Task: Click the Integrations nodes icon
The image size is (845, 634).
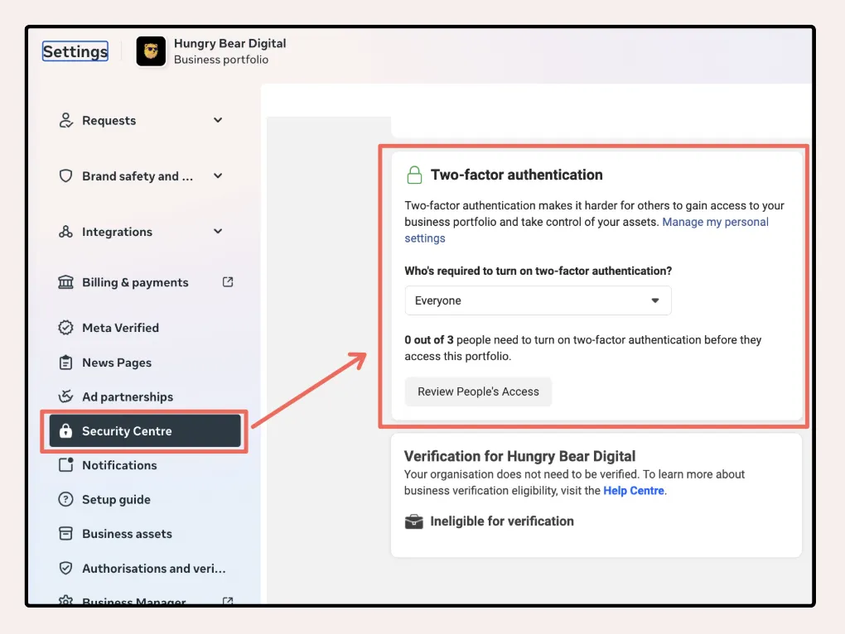Action: click(65, 232)
